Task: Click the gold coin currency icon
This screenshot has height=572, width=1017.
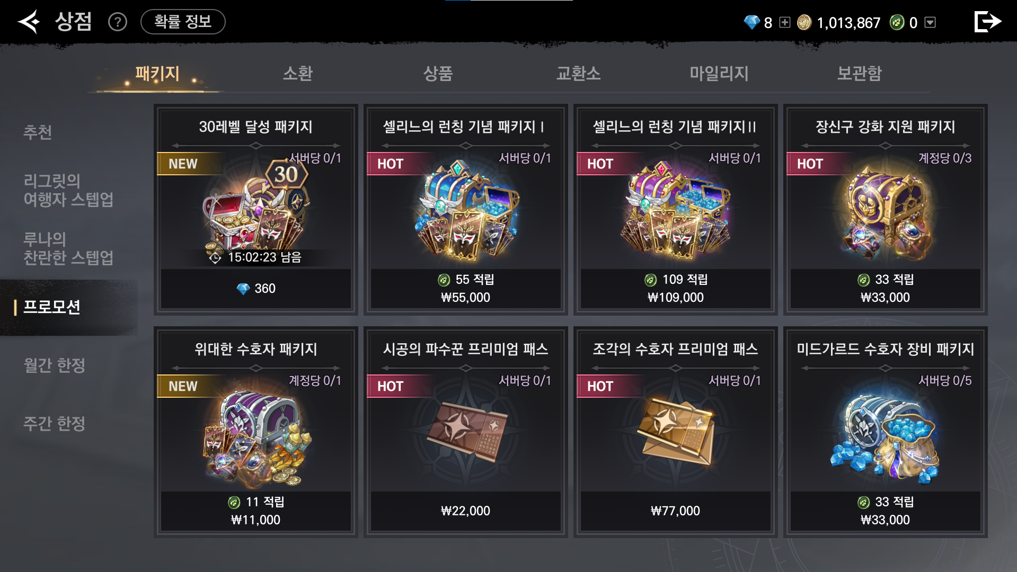Action: [x=804, y=22]
